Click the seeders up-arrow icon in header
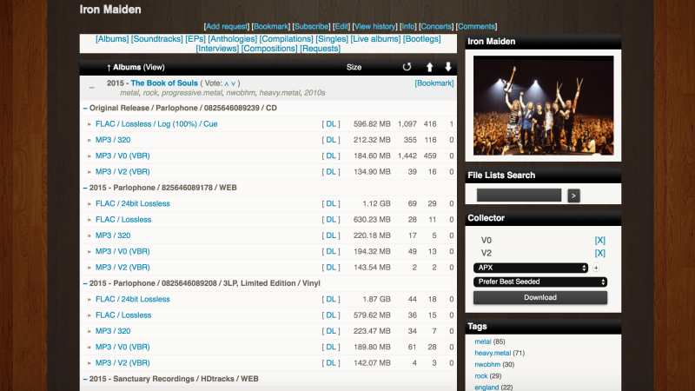 429,67
